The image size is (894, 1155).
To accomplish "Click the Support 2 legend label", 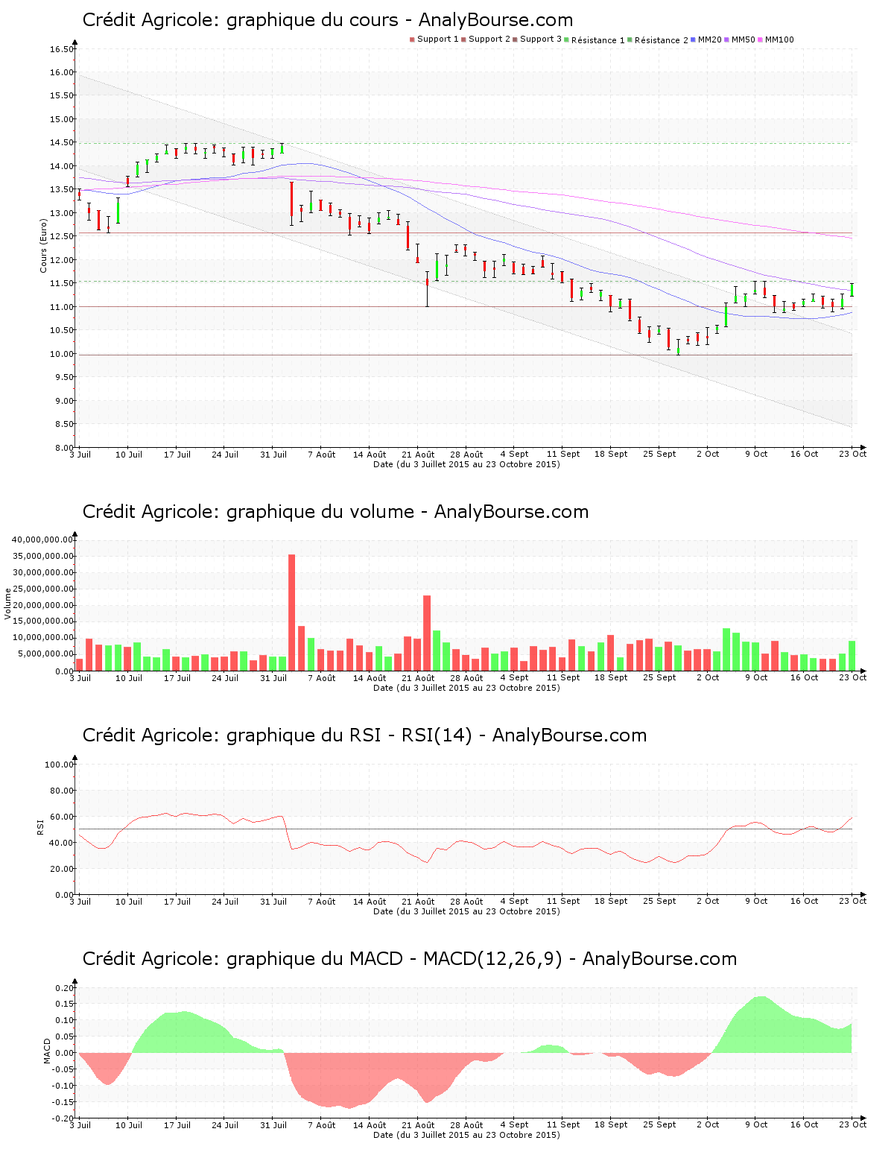I will pyautogui.click(x=489, y=39).
